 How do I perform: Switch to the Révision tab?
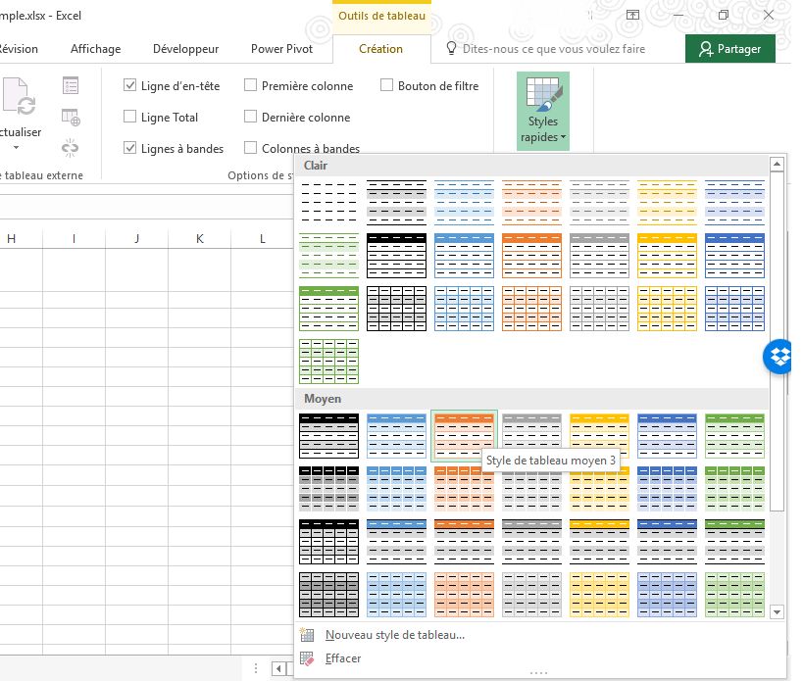click(19, 49)
